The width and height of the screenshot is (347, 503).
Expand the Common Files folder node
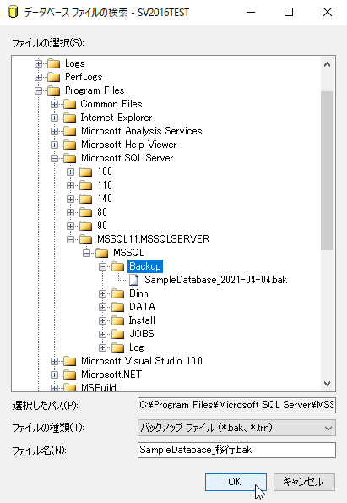tap(54, 104)
